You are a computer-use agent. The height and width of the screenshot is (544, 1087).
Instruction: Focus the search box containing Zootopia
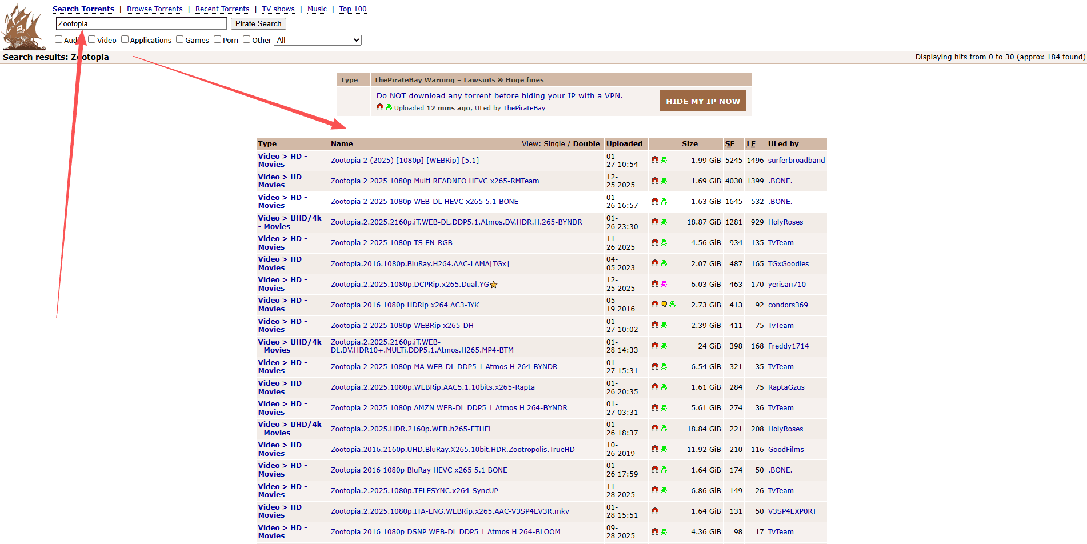[141, 23]
